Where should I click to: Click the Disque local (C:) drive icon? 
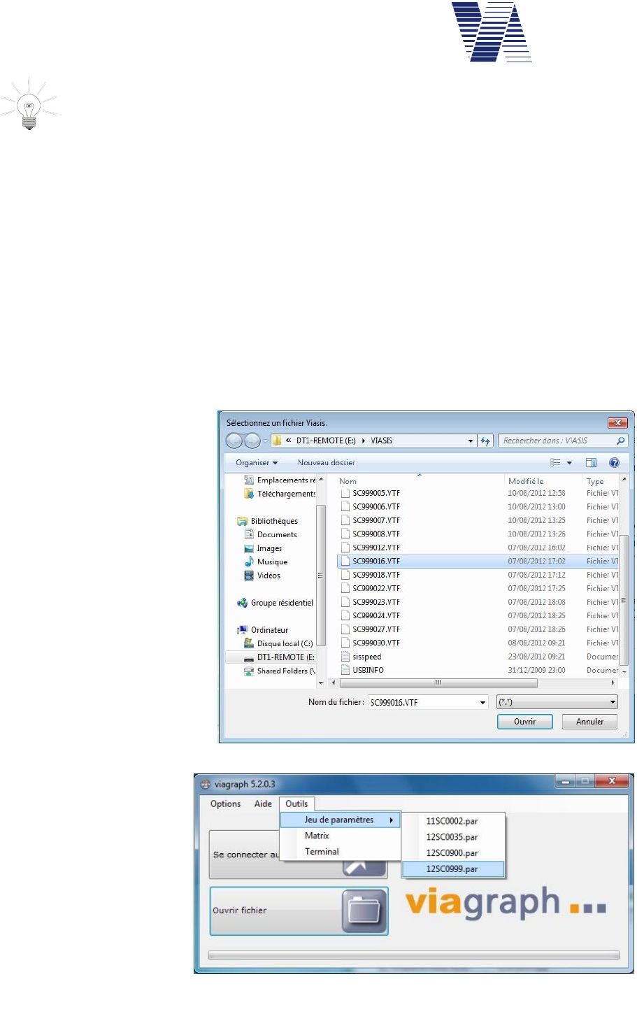[x=249, y=643]
